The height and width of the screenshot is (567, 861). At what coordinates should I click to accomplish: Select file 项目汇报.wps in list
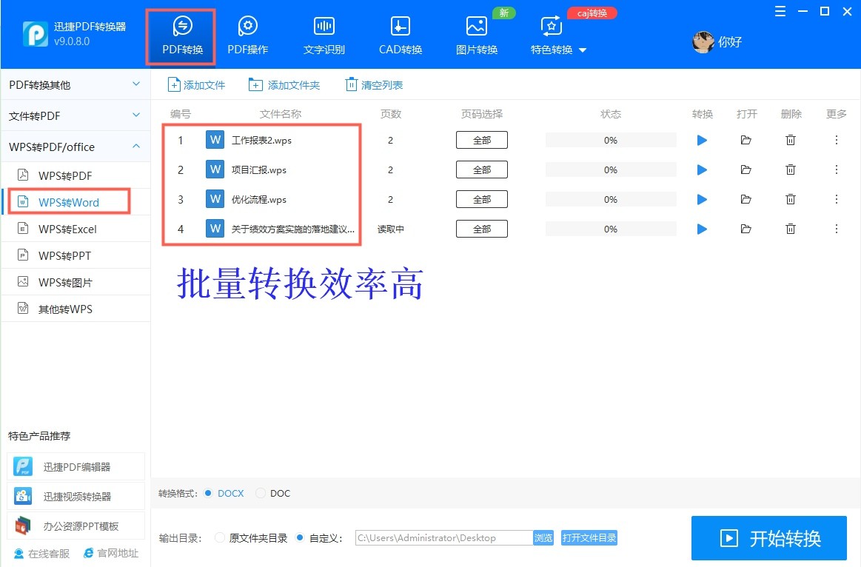pyautogui.click(x=258, y=170)
